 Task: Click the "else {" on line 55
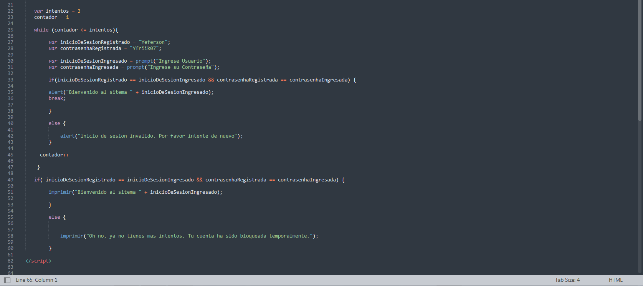(57, 217)
